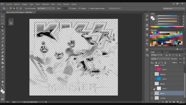
Task: Open the Character panel icon
Action: [147, 40]
